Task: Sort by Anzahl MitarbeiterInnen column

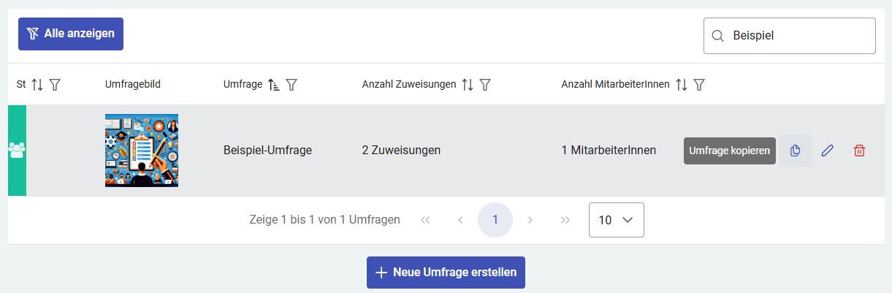Action: [x=682, y=85]
